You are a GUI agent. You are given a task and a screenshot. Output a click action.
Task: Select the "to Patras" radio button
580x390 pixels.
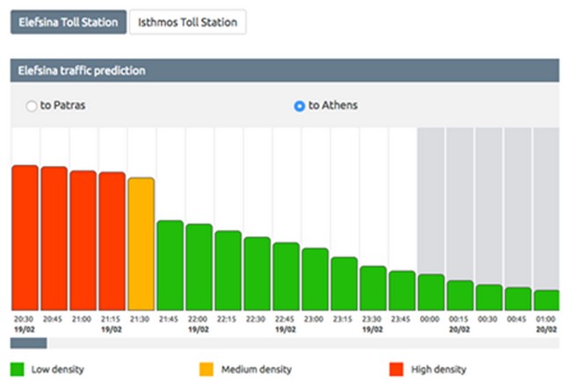[32, 106]
